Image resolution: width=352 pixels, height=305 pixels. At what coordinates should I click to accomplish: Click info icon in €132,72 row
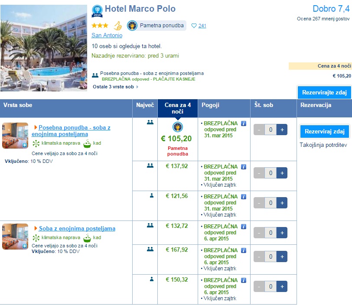click(x=243, y=227)
